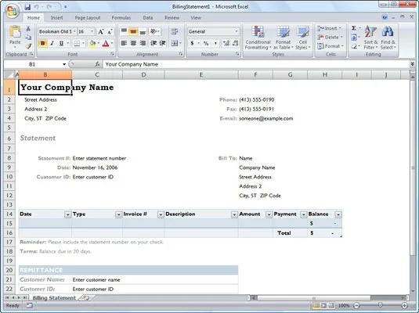
Task: Open the General number format dropdown
Action: pyautogui.click(x=237, y=31)
